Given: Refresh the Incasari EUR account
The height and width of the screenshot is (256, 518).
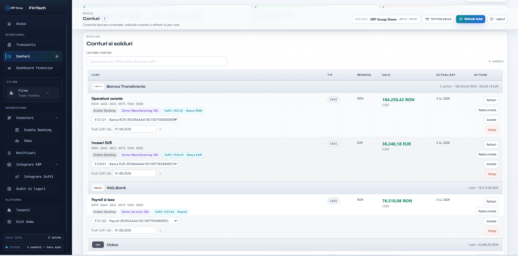Looking at the screenshot, I should tap(491, 145).
